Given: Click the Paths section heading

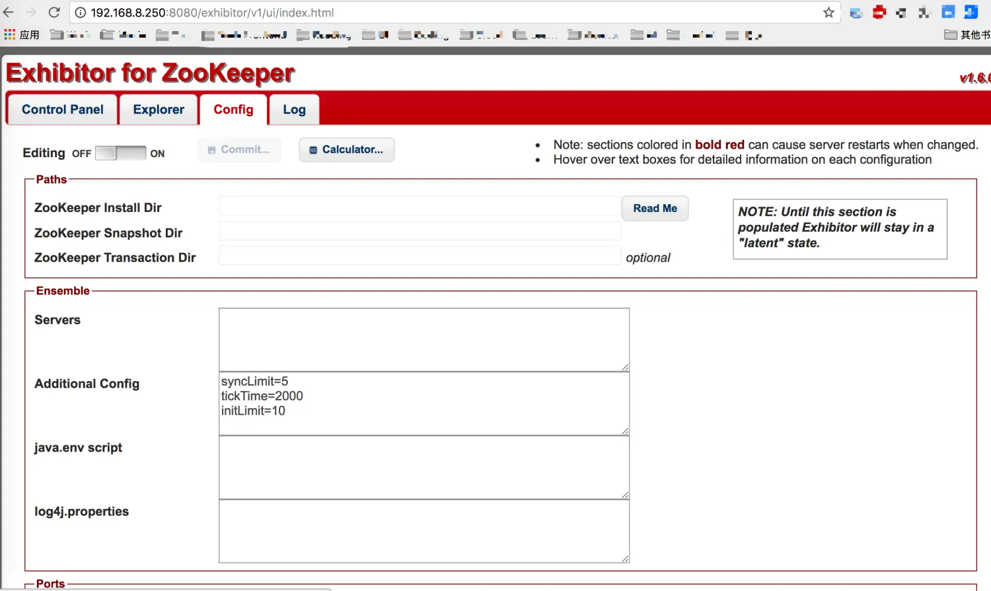Looking at the screenshot, I should click(52, 180).
